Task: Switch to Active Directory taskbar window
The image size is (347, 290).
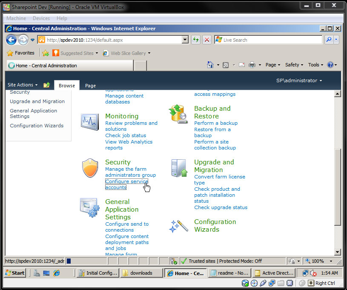Action: tap(274, 273)
